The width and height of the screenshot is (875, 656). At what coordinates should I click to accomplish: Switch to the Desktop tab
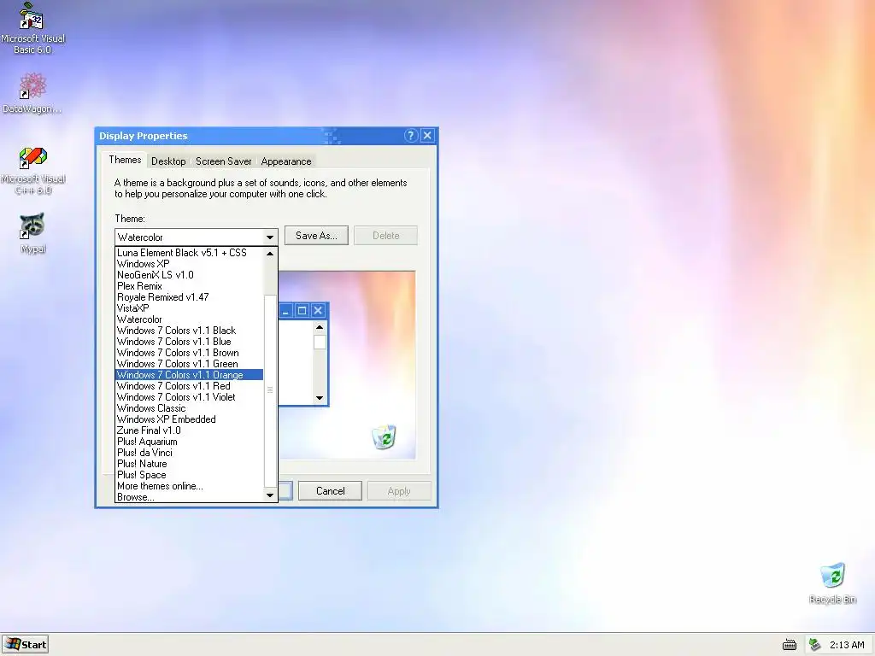168,161
